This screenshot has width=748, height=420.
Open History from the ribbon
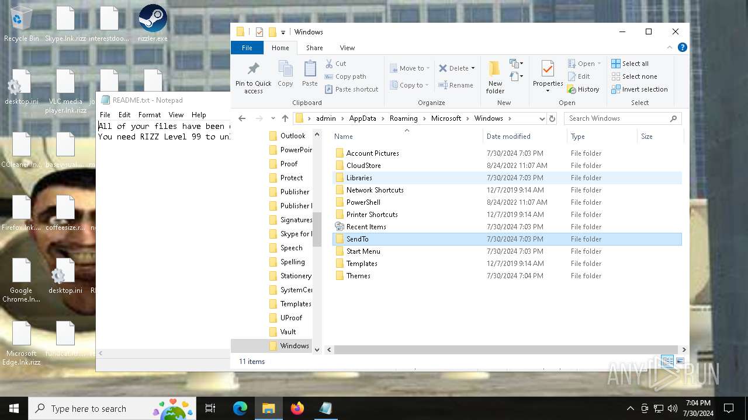point(583,89)
